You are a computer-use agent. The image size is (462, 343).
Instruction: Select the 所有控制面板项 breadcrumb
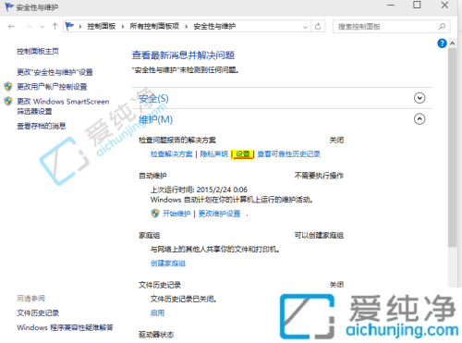pyautogui.click(x=154, y=27)
